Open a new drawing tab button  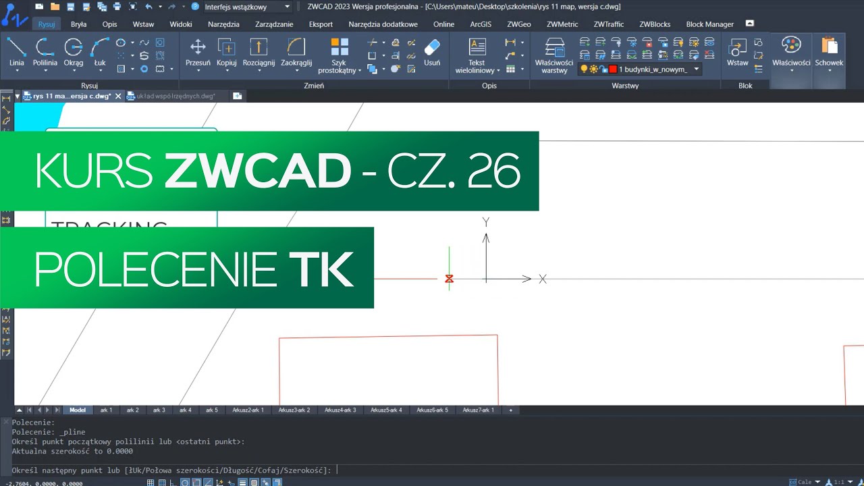[237, 97]
